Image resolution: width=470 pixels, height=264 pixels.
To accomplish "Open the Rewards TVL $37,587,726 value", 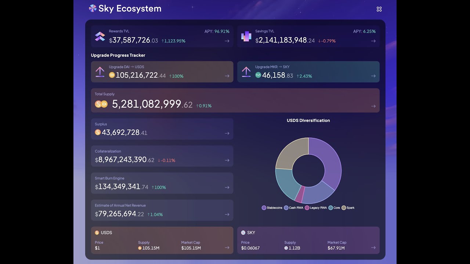I will pos(134,40).
